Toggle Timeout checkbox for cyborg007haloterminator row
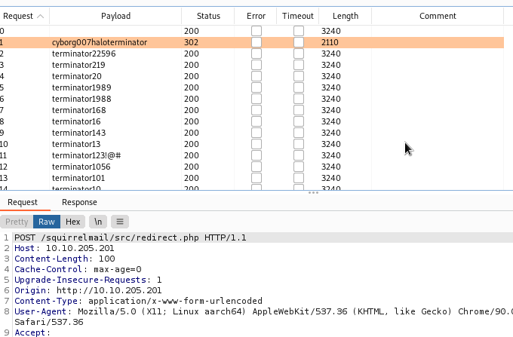513x337 pixels. point(299,42)
